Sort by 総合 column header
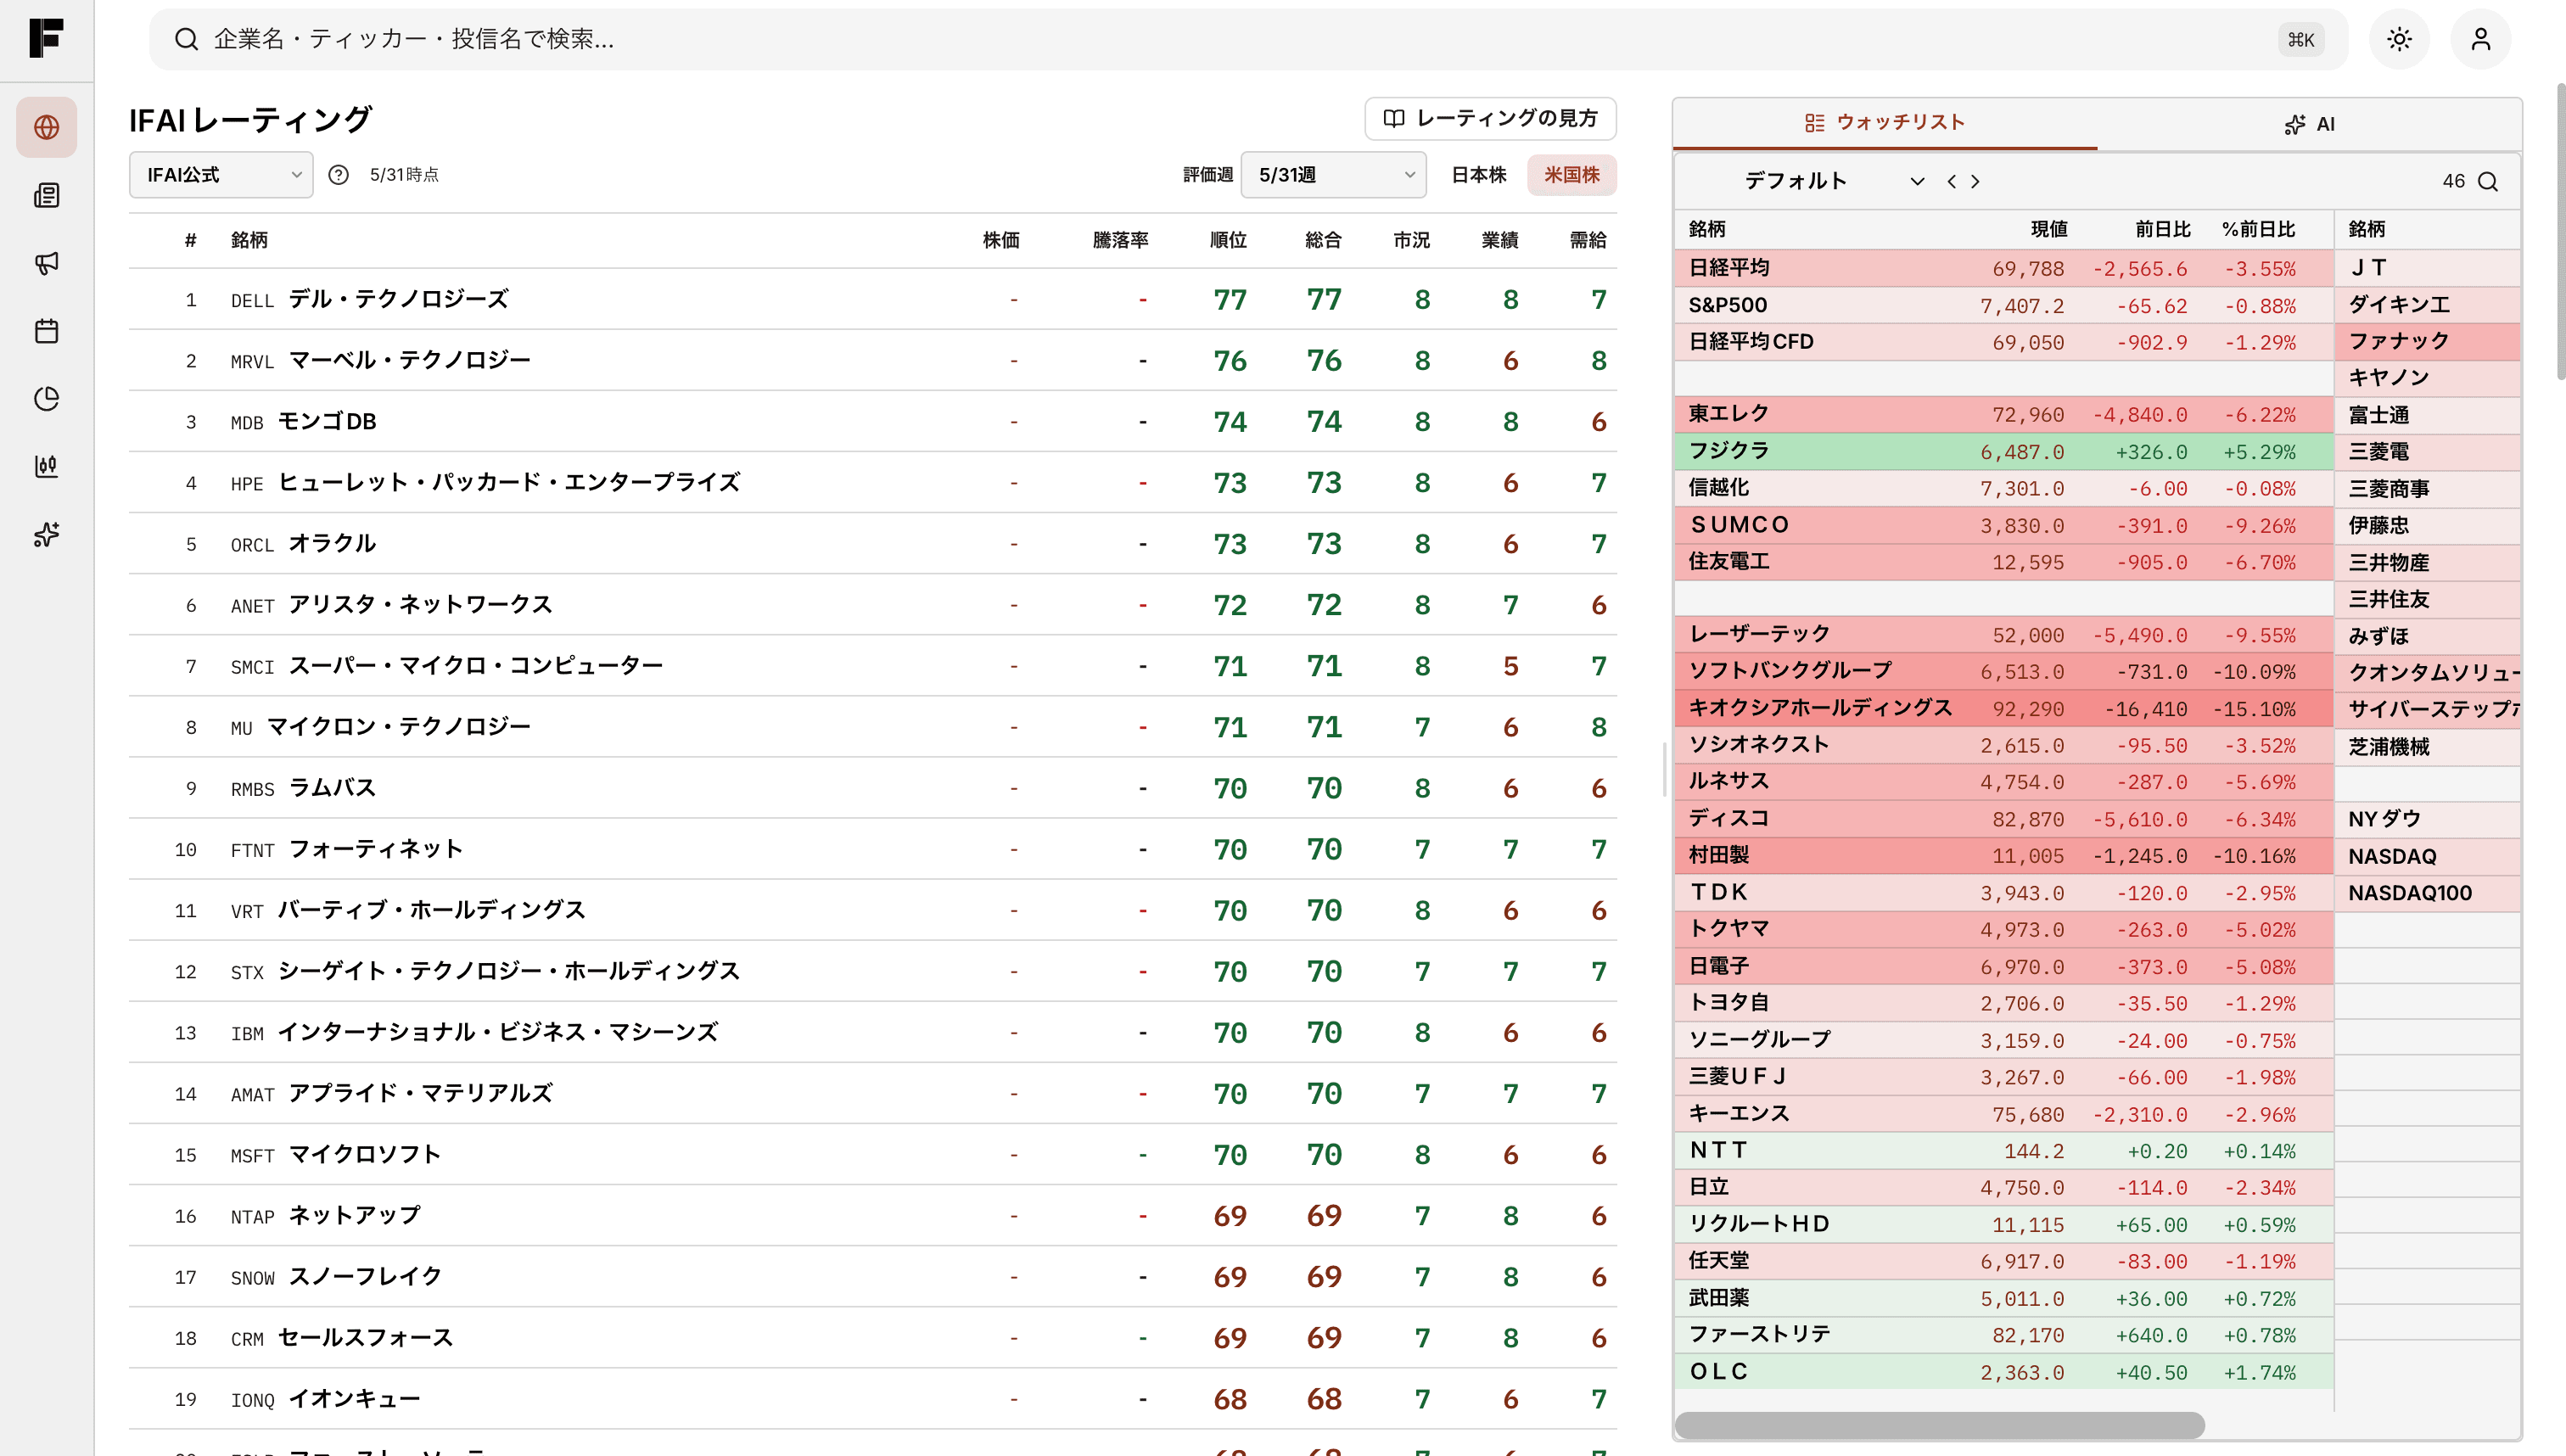This screenshot has height=1456, width=2566. [1323, 240]
